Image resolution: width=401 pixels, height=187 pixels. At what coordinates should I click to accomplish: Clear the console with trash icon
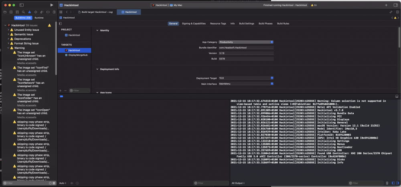pyautogui.click(x=387, y=183)
